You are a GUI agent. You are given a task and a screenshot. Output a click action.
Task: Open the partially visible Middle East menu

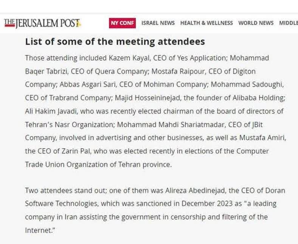pos(289,23)
